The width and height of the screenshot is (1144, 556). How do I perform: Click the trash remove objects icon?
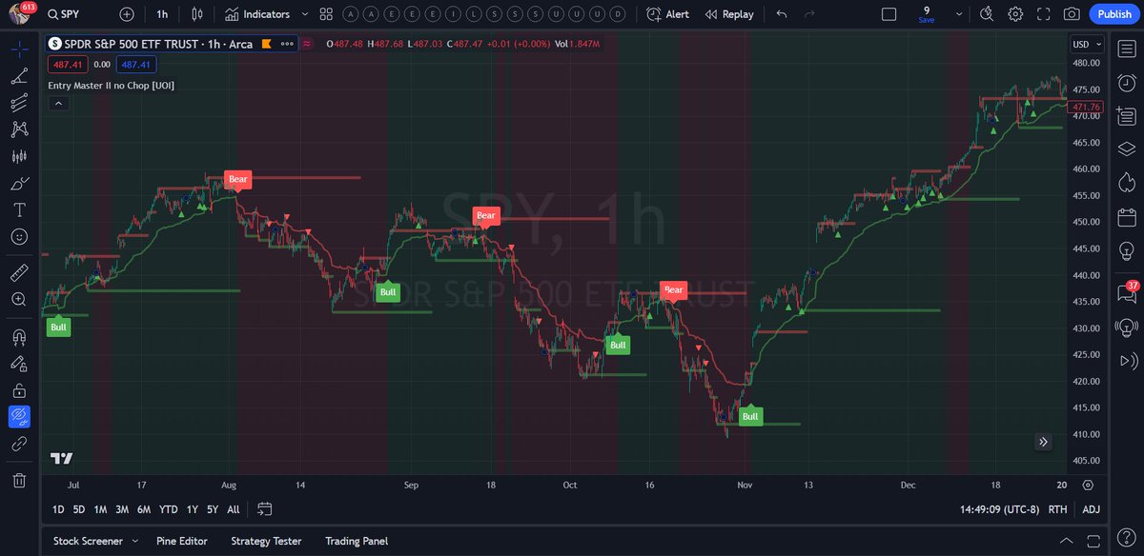coord(19,481)
